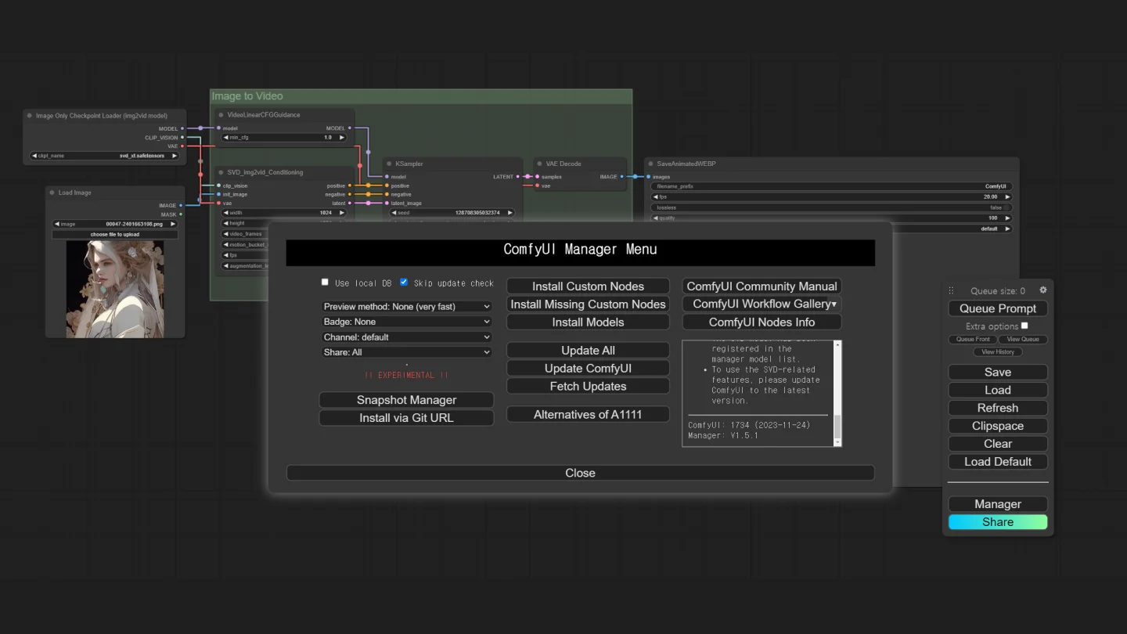The image size is (1127, 634).
Task: Open ComfyUI Nodes Info
Action: tap(762, 322)
